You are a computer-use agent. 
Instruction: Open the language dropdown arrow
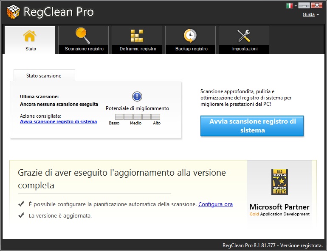coord(296,6)
